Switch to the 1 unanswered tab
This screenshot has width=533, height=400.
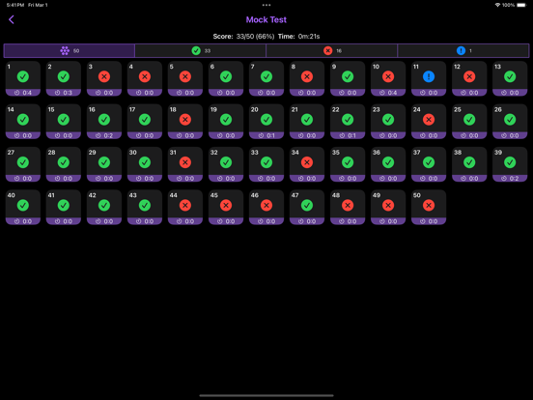click(463, 50)
